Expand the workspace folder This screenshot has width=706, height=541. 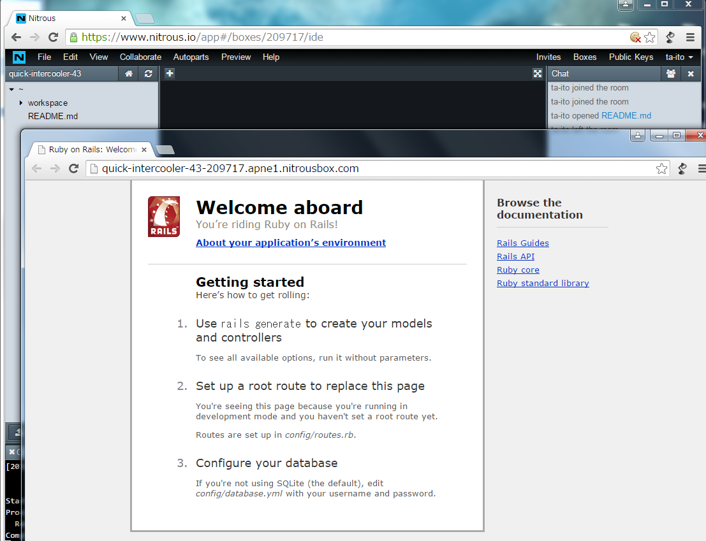tap(20, 103)
